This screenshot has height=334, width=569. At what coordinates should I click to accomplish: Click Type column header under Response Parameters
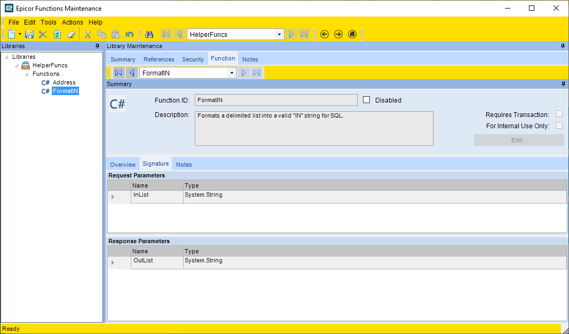(375, 251)
